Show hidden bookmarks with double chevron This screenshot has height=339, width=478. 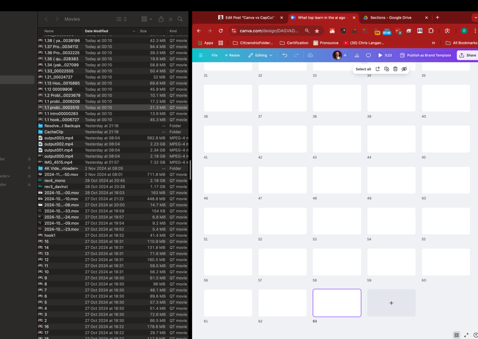(434, 43)
